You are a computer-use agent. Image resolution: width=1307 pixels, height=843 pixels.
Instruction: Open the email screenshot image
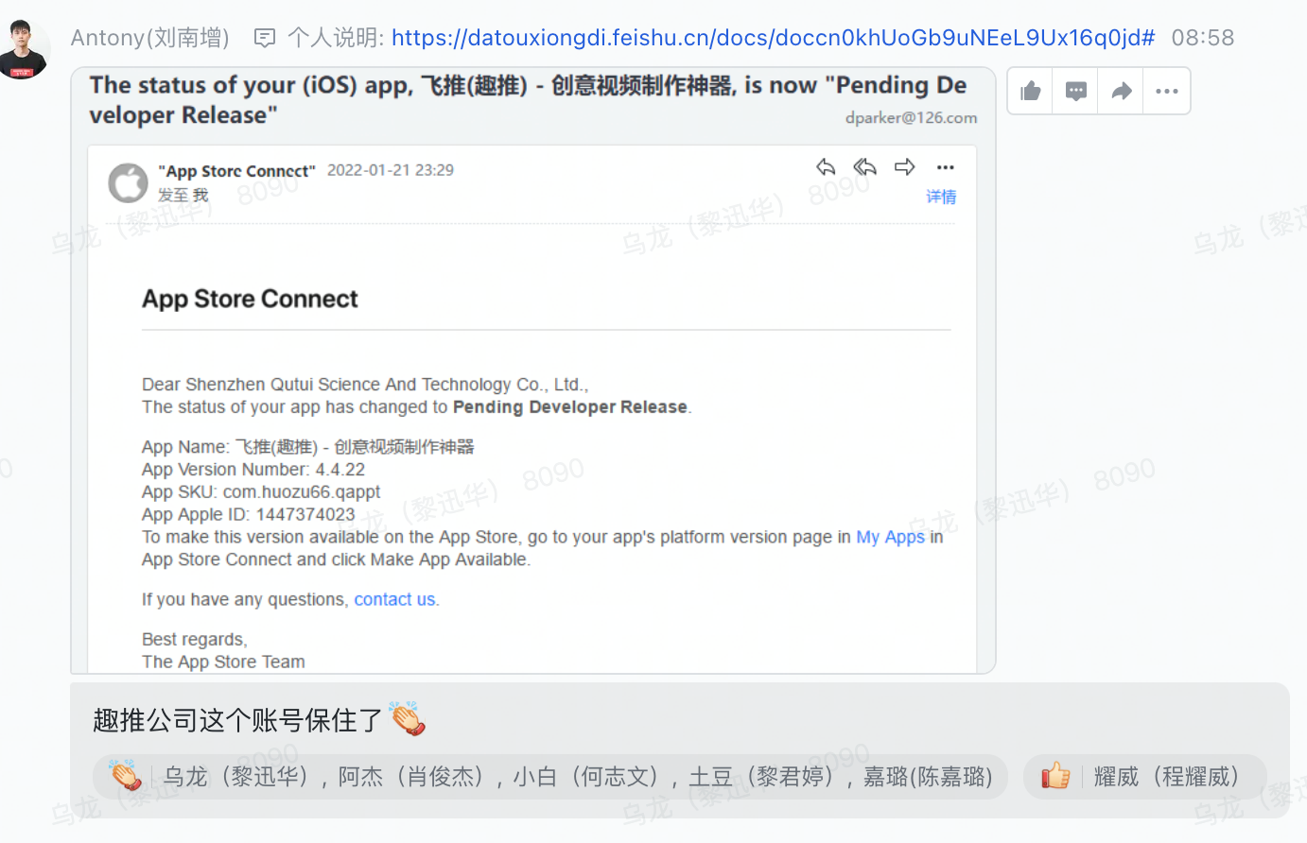532,370
